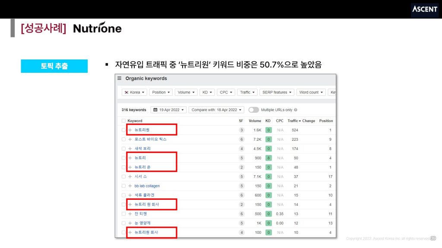Click the ASCENT logo in top bar

(425, 9)
